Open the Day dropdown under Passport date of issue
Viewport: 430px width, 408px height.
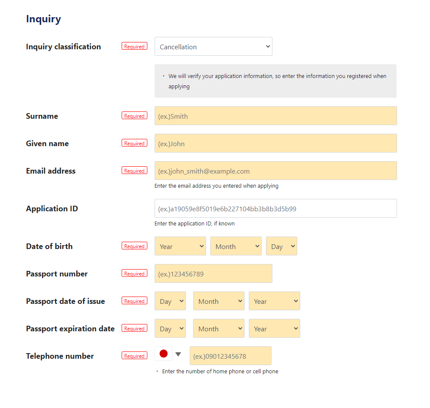click(170, 301)
